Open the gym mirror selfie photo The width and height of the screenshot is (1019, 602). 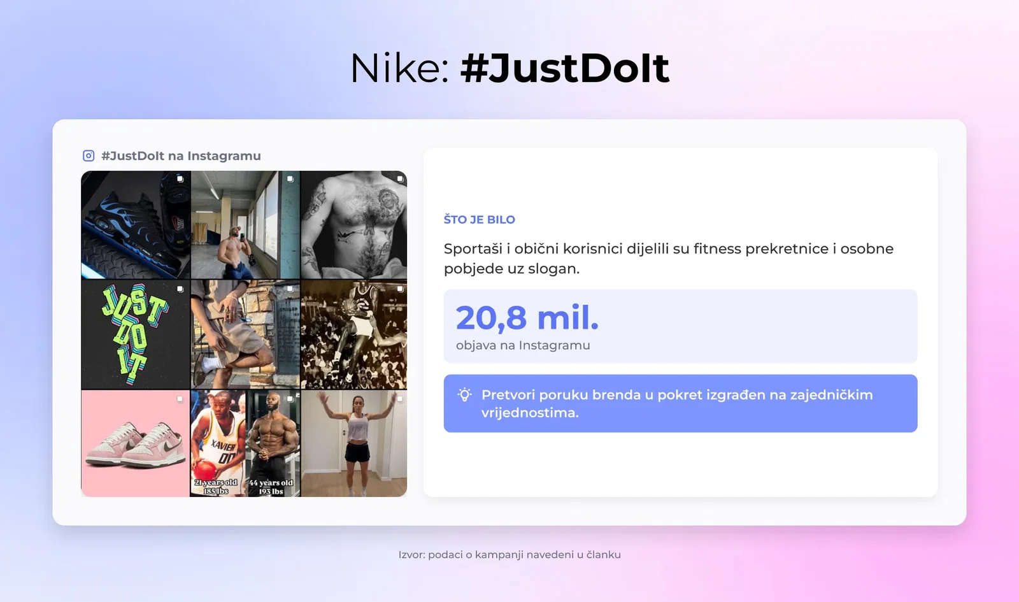[245, 225]
